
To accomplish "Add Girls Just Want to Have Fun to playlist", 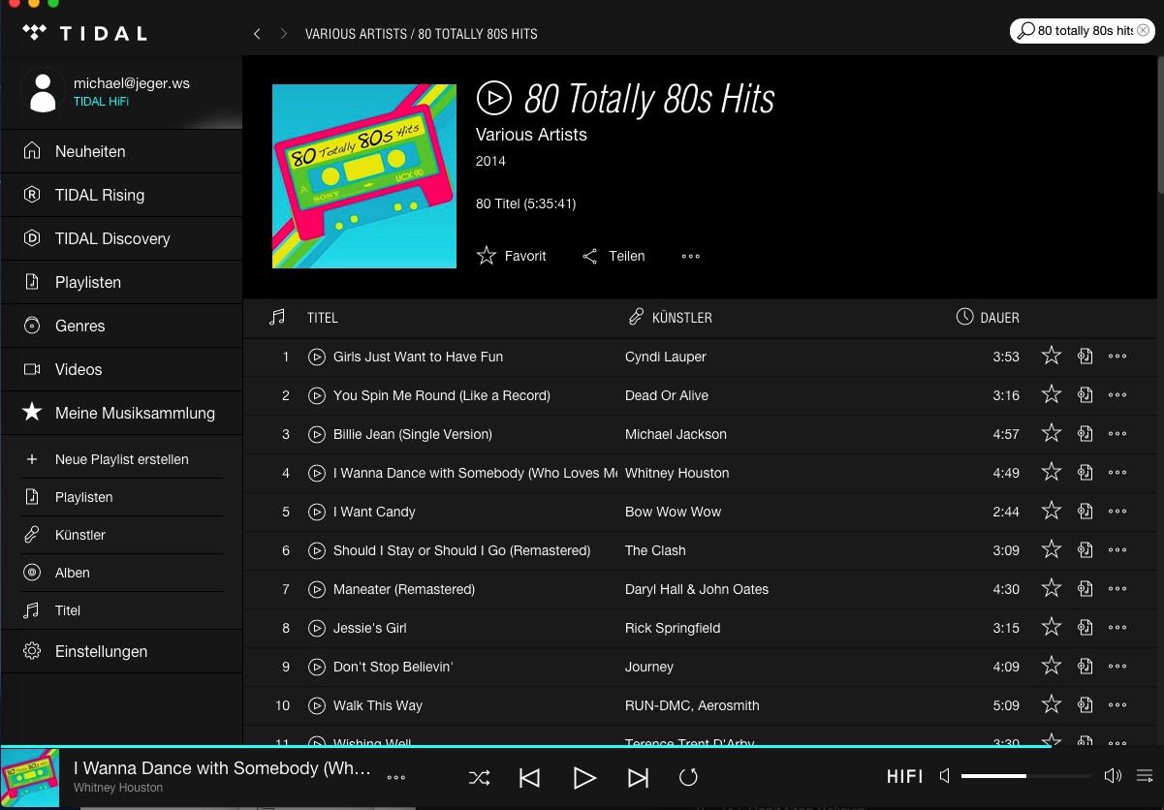I will point(1085,357).
